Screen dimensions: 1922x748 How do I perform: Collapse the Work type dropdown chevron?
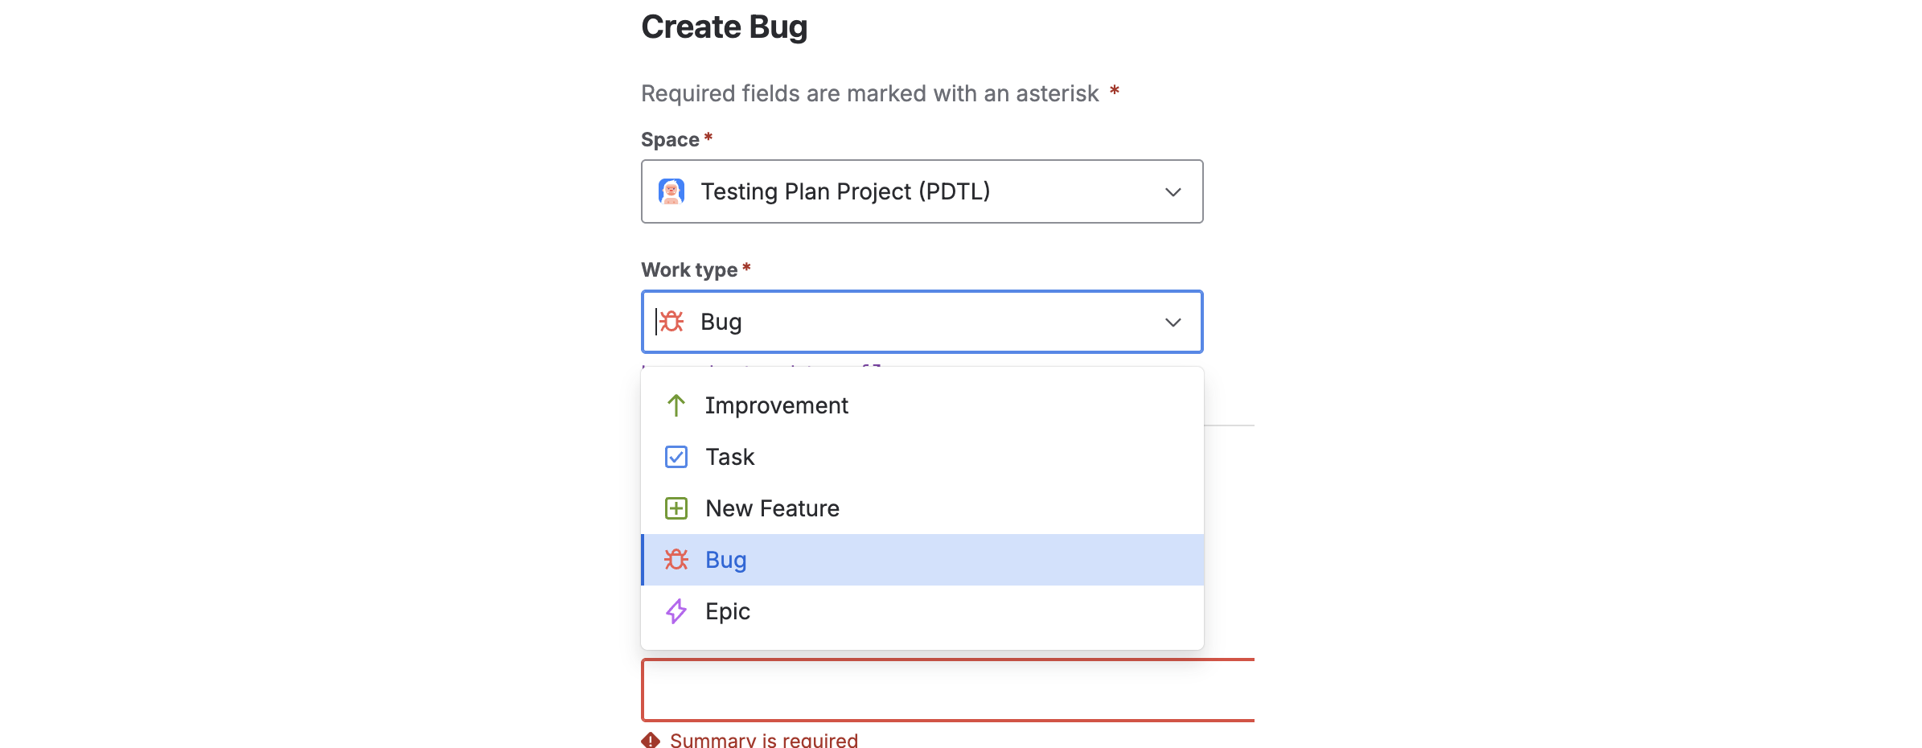point(1173,323)
